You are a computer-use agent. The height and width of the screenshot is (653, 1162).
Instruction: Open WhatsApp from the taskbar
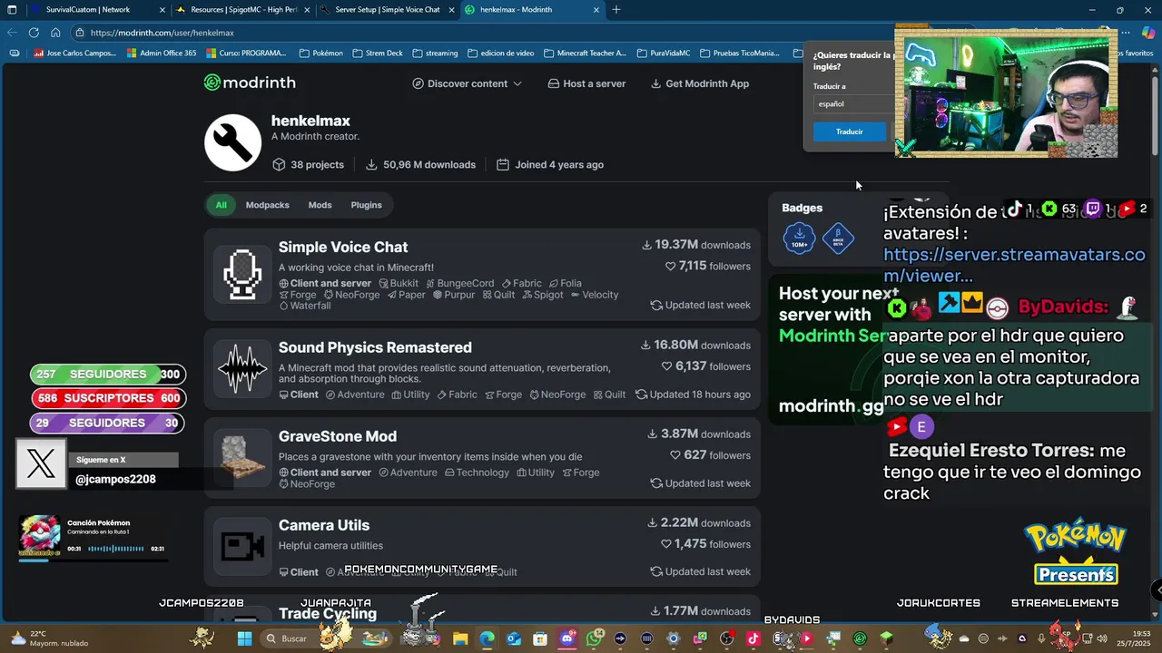[x=595, y=638]
